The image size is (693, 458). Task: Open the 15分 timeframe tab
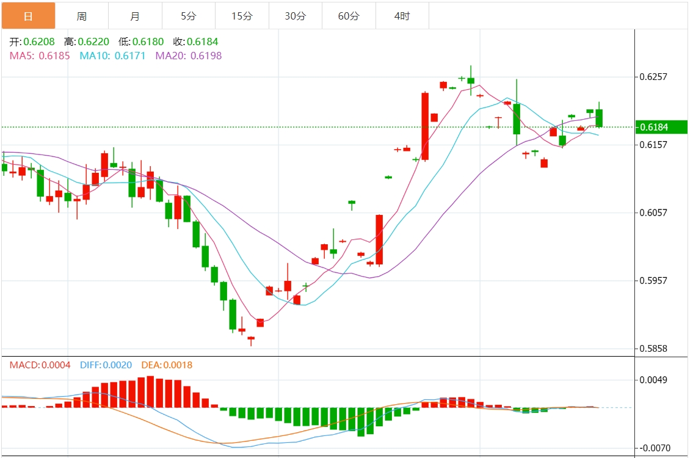(242, 16)
